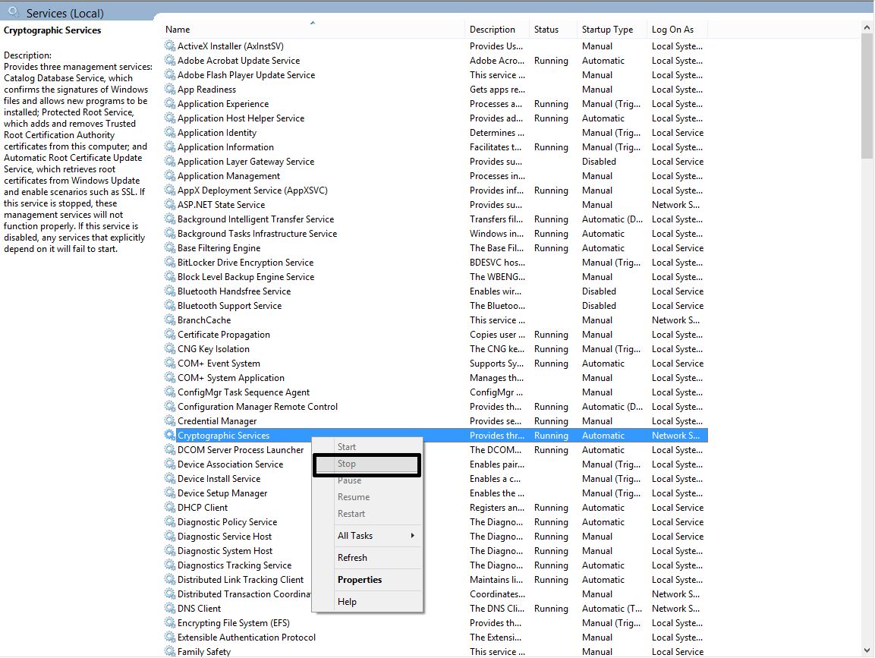Screen dimensions: 875x658
Task: Select the Adobe Flash Player Update Service row
Action: 436,75
